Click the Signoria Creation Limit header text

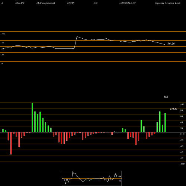(167, 3)
